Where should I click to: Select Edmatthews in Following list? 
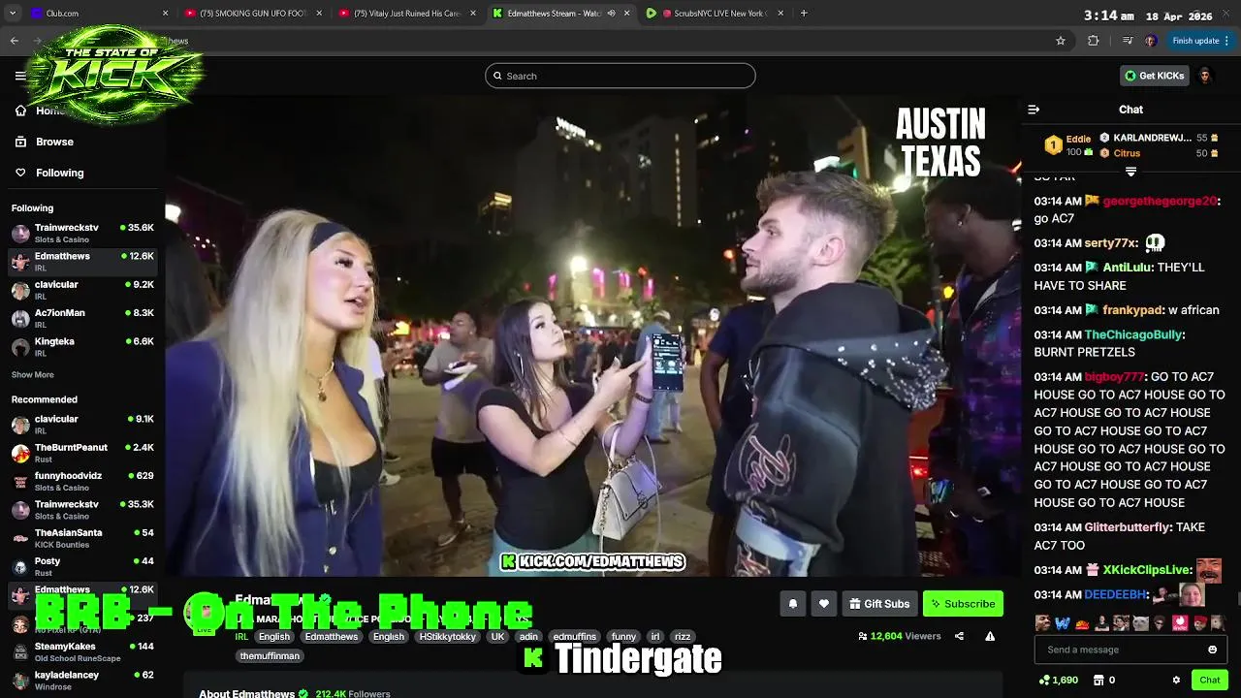click(82, 262)
